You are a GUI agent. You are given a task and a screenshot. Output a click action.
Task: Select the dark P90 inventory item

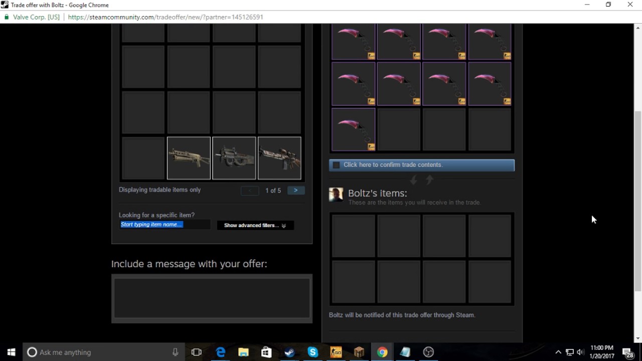[x=234, y=158]
